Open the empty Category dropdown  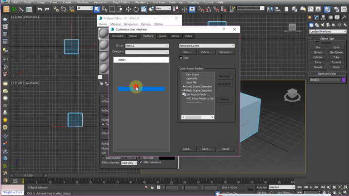(147, 52)
